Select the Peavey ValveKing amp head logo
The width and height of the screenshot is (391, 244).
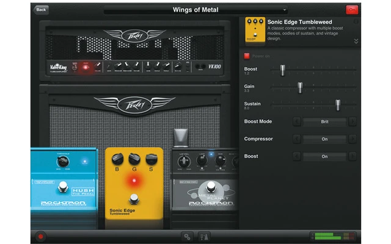coord(134,35)
